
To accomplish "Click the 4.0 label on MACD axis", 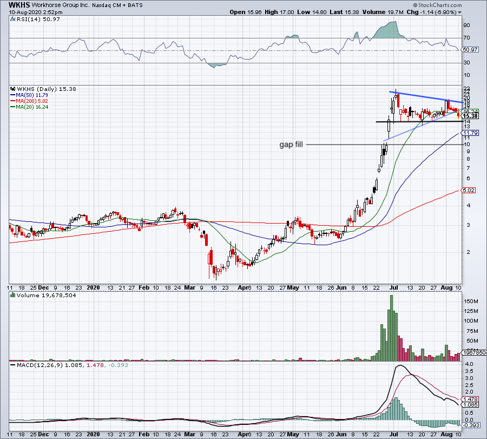I will 469,364.
